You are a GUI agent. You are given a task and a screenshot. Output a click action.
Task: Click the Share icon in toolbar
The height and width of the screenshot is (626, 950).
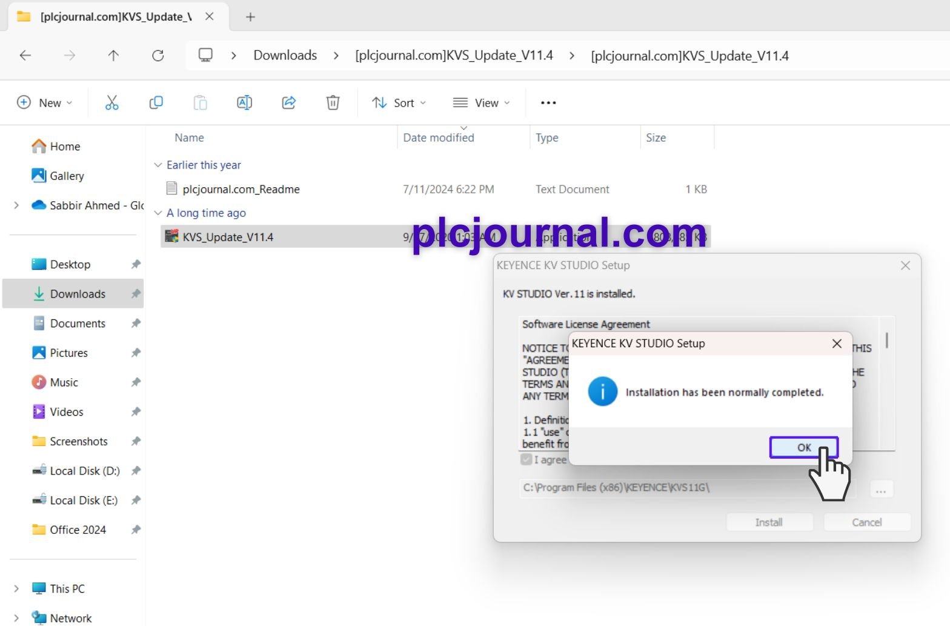point(289,103)
